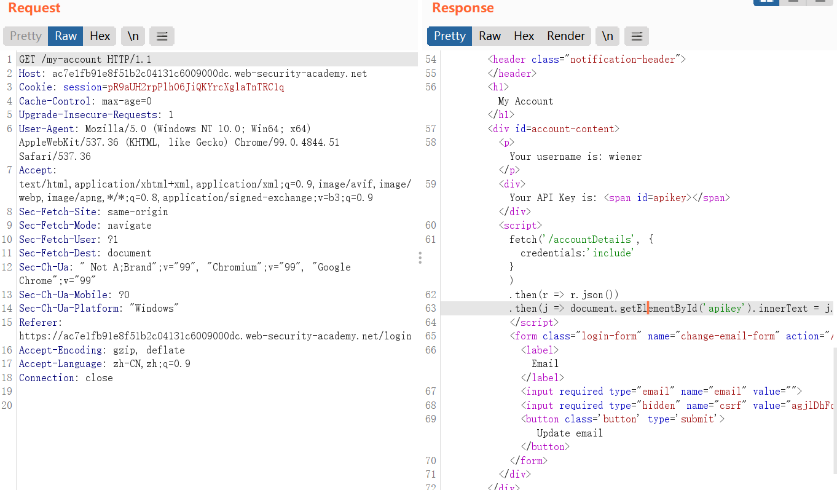Toggle \n non-printable characters in Response panel
The width and height of the screenshot is (837, 490).
pos(608,36)
